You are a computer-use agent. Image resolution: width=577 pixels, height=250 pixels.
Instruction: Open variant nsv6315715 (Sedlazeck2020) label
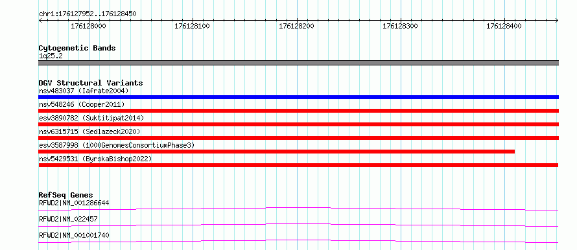pyautogui.click(x=89, y=131)
